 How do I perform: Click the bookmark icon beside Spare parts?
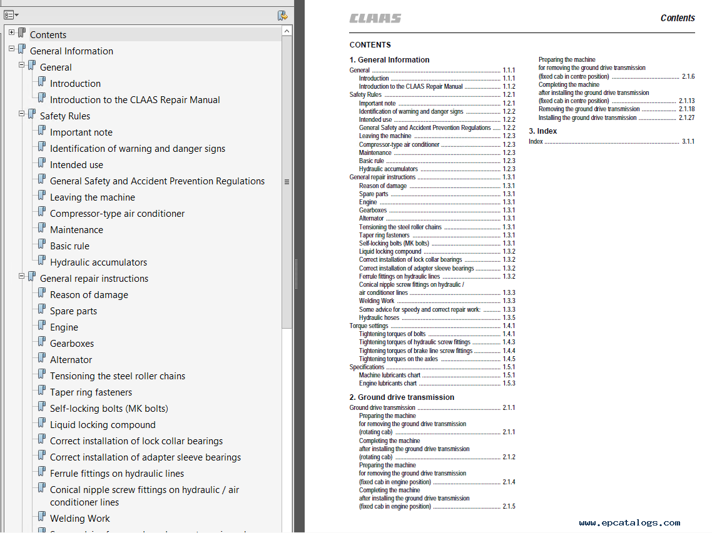[42, 310]
